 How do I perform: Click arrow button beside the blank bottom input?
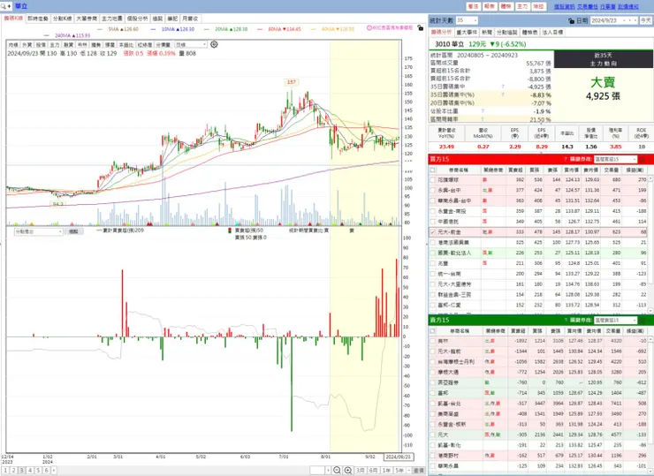coord(328,470)
